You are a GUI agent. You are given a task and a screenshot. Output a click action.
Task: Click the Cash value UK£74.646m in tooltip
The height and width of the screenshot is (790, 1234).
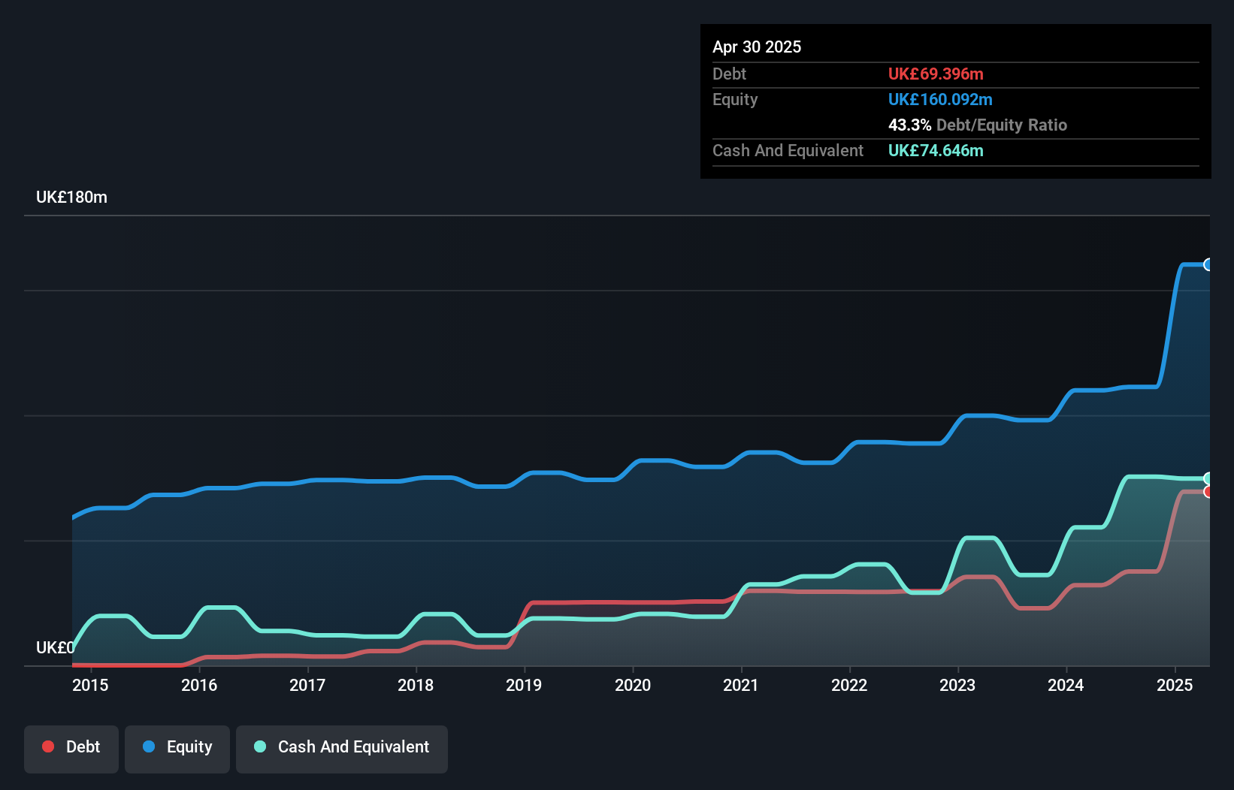click(x=936, y=151)
